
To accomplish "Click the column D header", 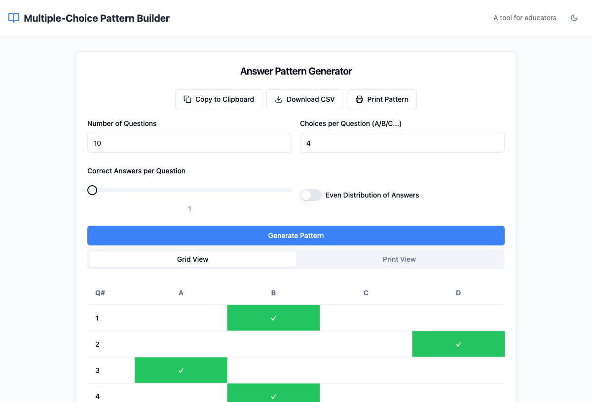I will pyautogui.click(x=458, y=293).
